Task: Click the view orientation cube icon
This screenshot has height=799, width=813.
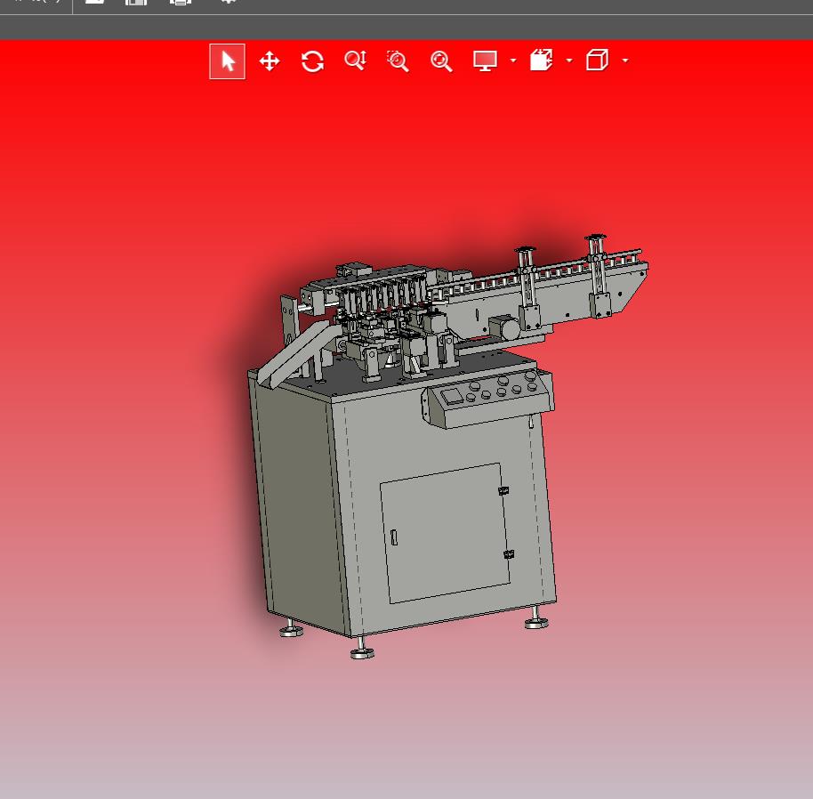Action: pyautogui.click(x=597, y=61)
